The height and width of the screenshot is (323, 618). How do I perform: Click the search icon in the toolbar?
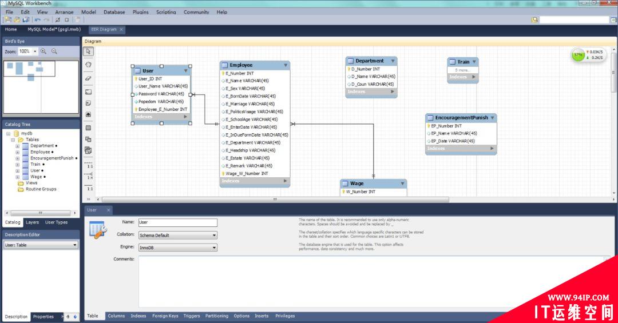click(534, 19)
